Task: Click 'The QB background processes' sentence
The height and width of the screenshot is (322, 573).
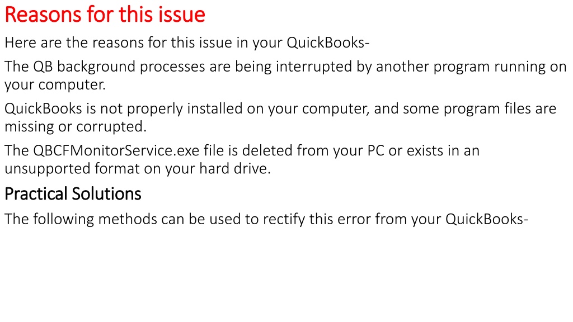Action: [x=285, y=75]
